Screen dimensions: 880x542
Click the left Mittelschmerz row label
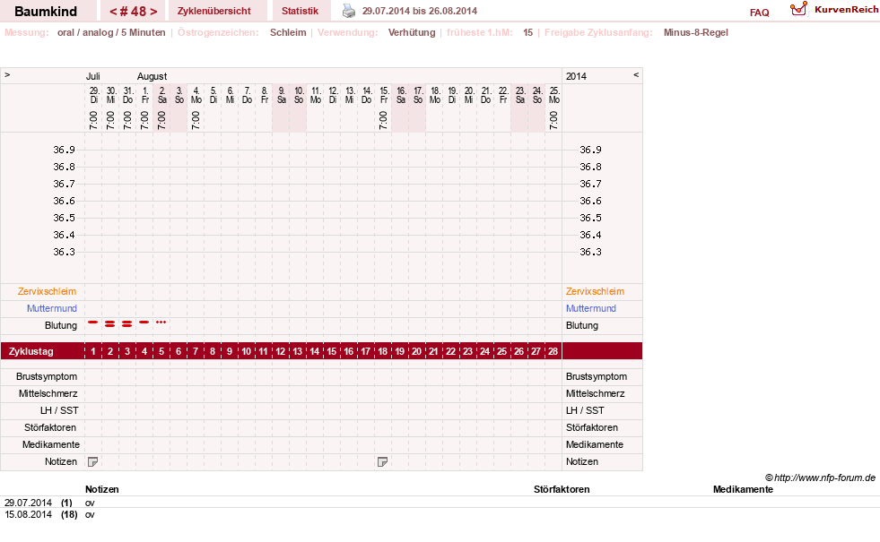48,393
